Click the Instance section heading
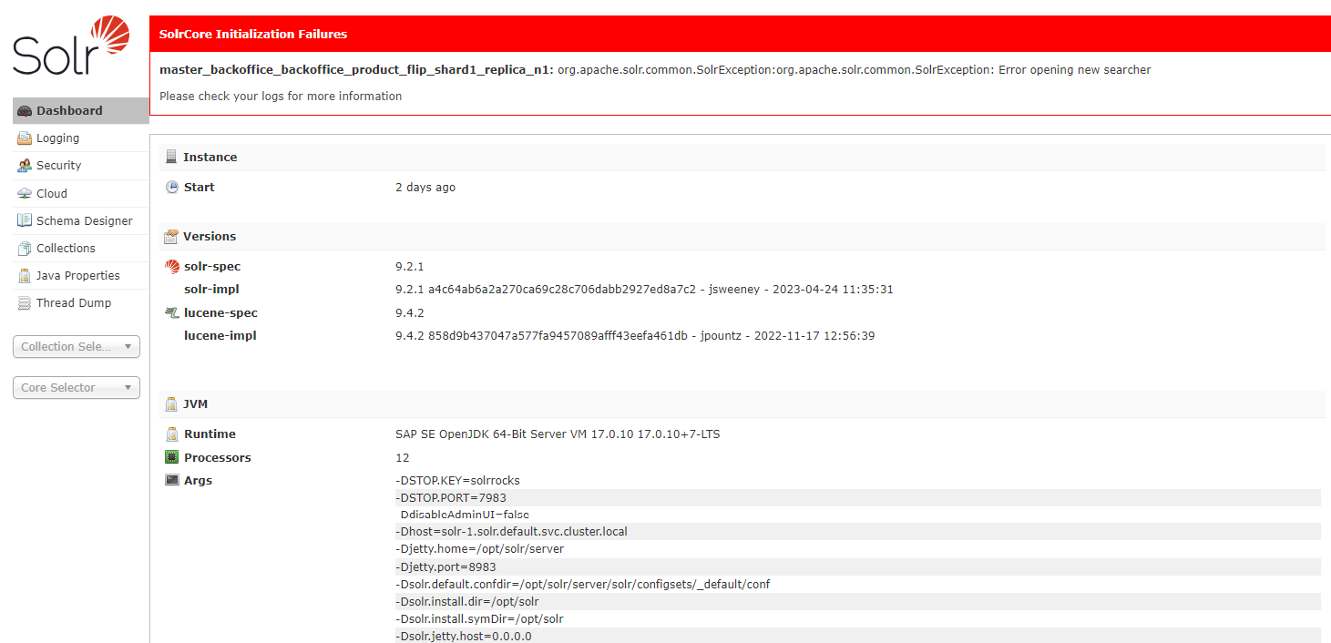Screen dimensions: 1331x643 [x=210, y=157]
